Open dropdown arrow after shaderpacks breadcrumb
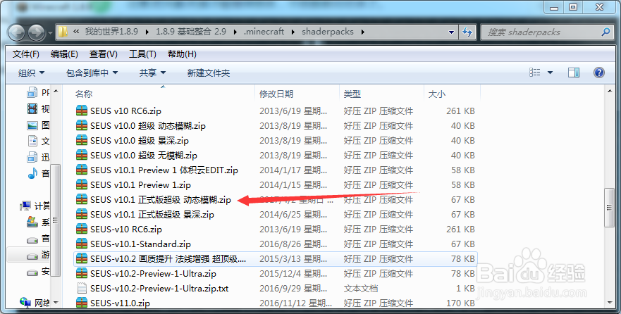The height and width of the screenshot is (314, 621). point(362,32)
